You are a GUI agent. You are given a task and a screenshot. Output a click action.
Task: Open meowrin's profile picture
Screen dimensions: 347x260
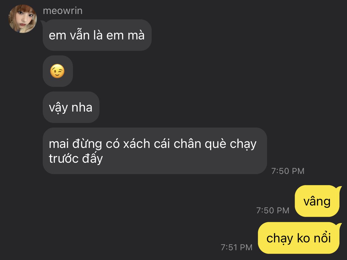click(23, 19)
